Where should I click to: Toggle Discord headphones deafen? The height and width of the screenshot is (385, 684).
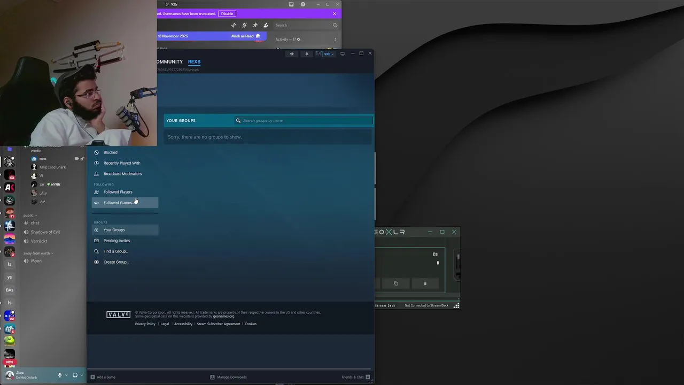[x=75, y=375]
